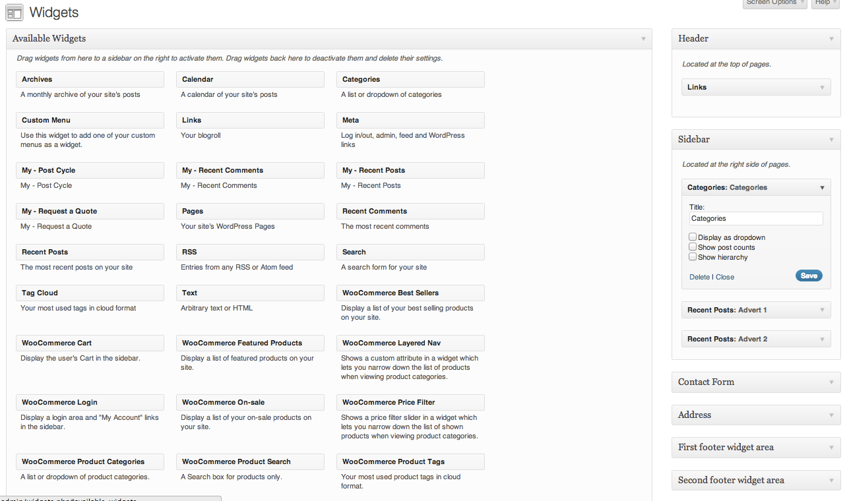Click the Delete link in Categories widget
This screenshot has height=501, width=849.
tap(699, 277)
